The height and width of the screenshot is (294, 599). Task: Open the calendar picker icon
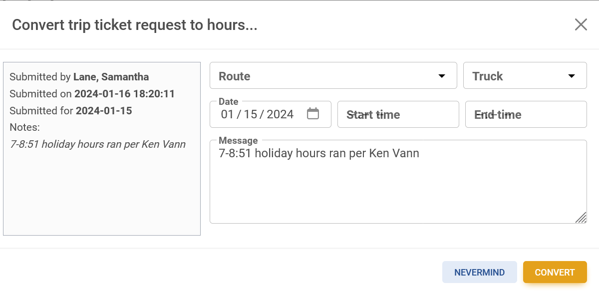(x=313, y=114)
